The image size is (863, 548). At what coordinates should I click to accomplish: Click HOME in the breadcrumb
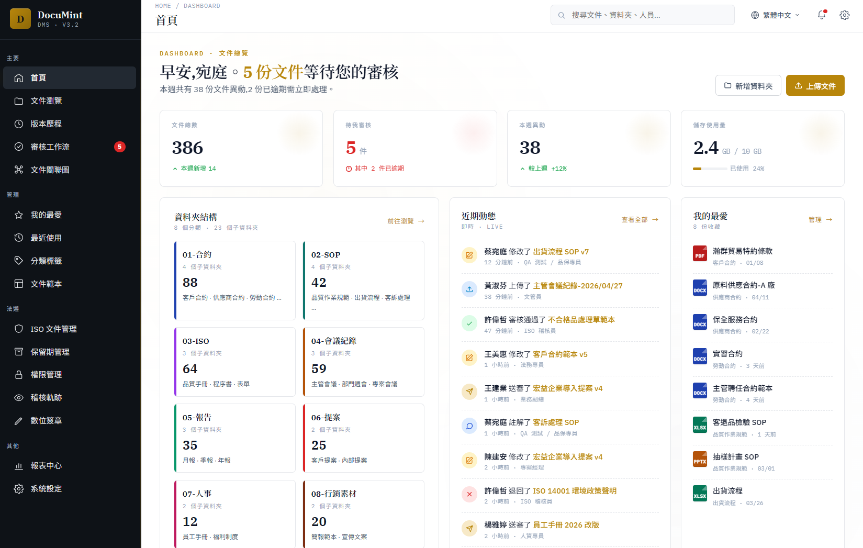coord(163,6)
